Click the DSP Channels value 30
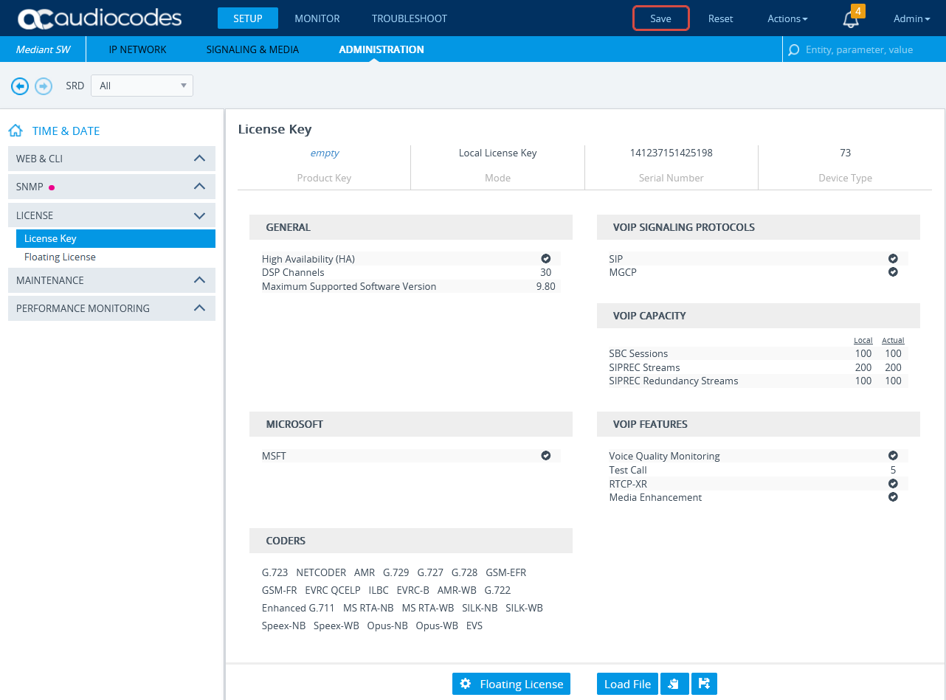The image size is (946, 700). [546, 272]
